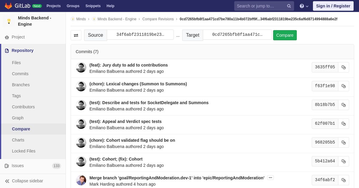Viewport: 359px width, 188px height.
Task: Focus the Search or jump to field
Action: 260,6
